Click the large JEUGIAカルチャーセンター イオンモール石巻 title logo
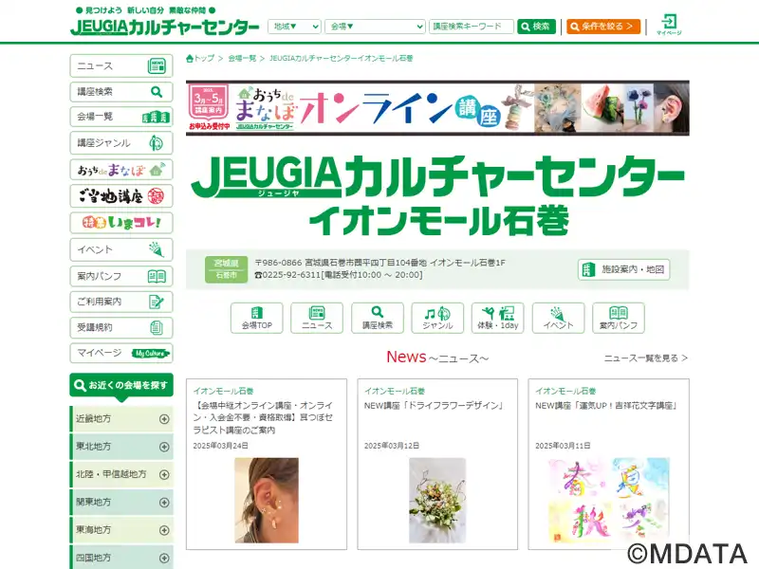 [x=437, y=195]
